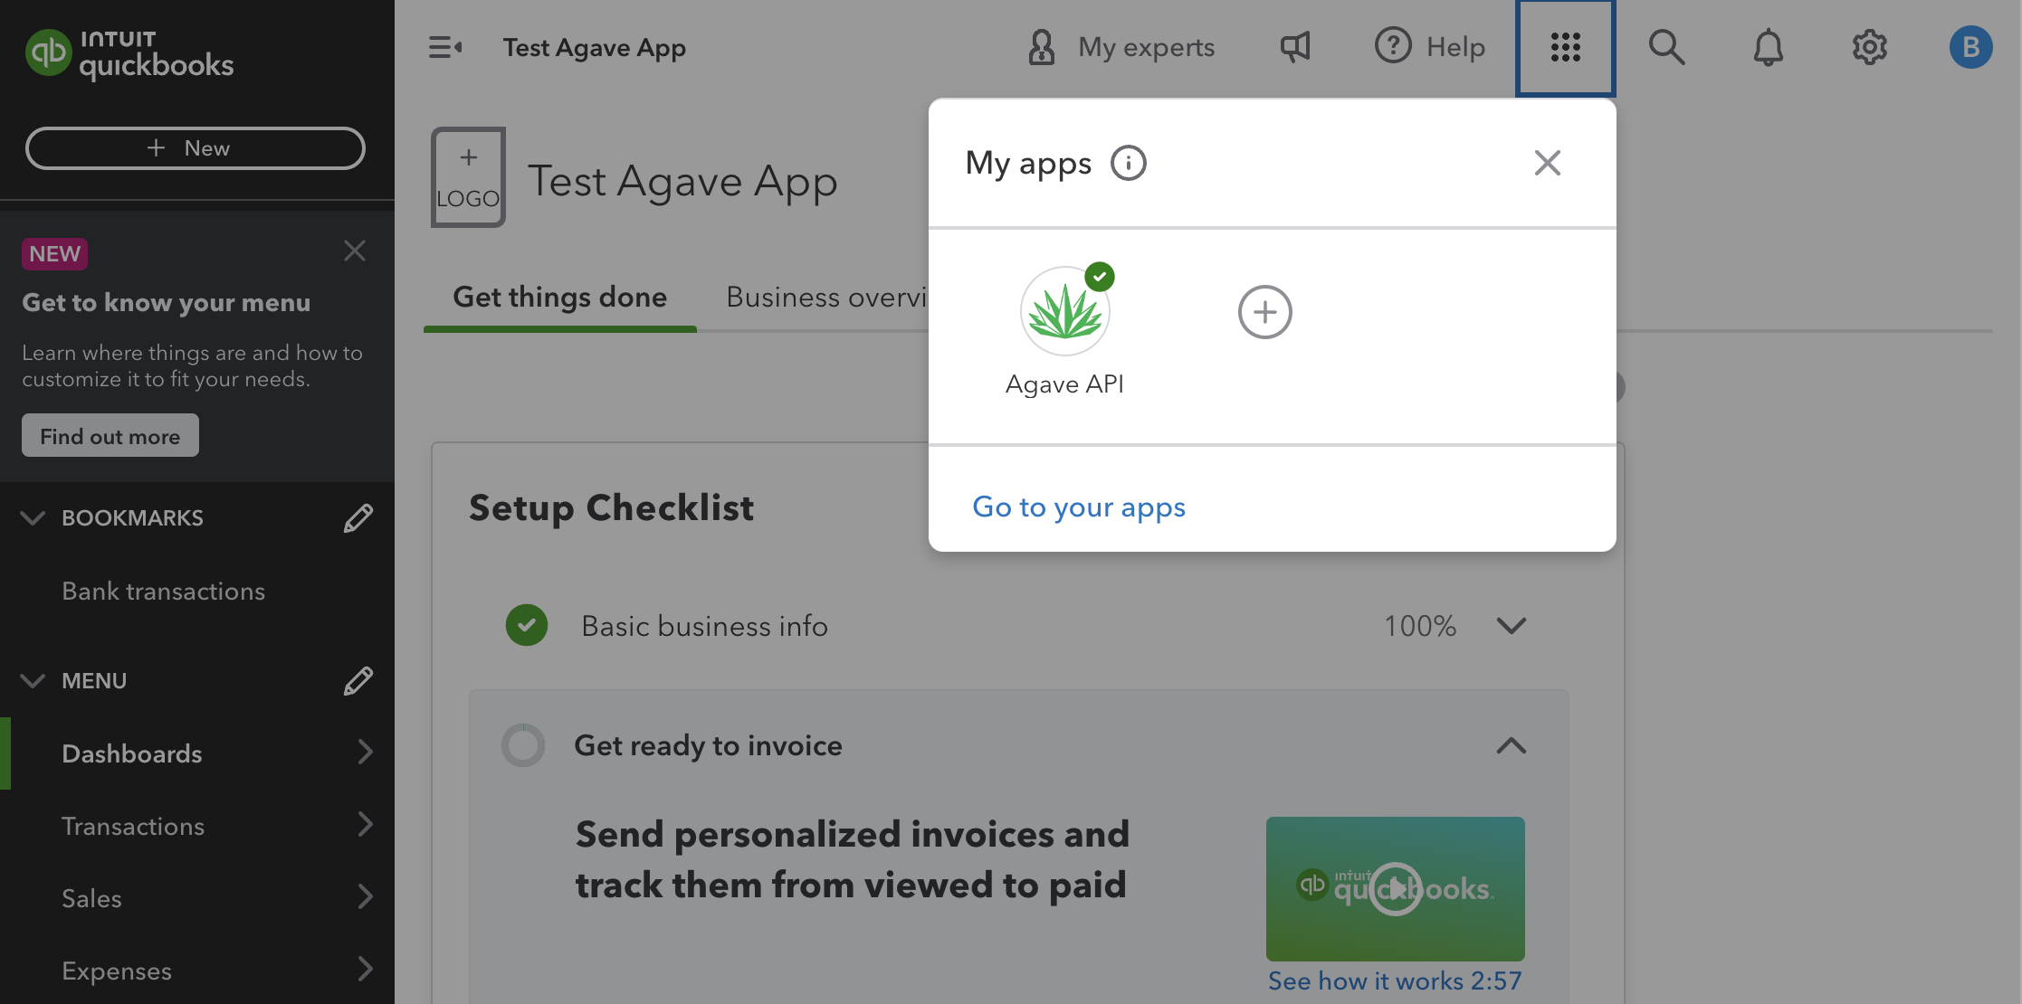Expand Basic business info chevron
2022x1004 pixels.
pyautogui.click(x=1511, y=625)
